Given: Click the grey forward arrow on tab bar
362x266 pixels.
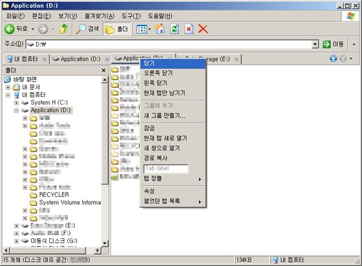Looking at the screenshot, I should pyautogui.click(x=343, y=59).
